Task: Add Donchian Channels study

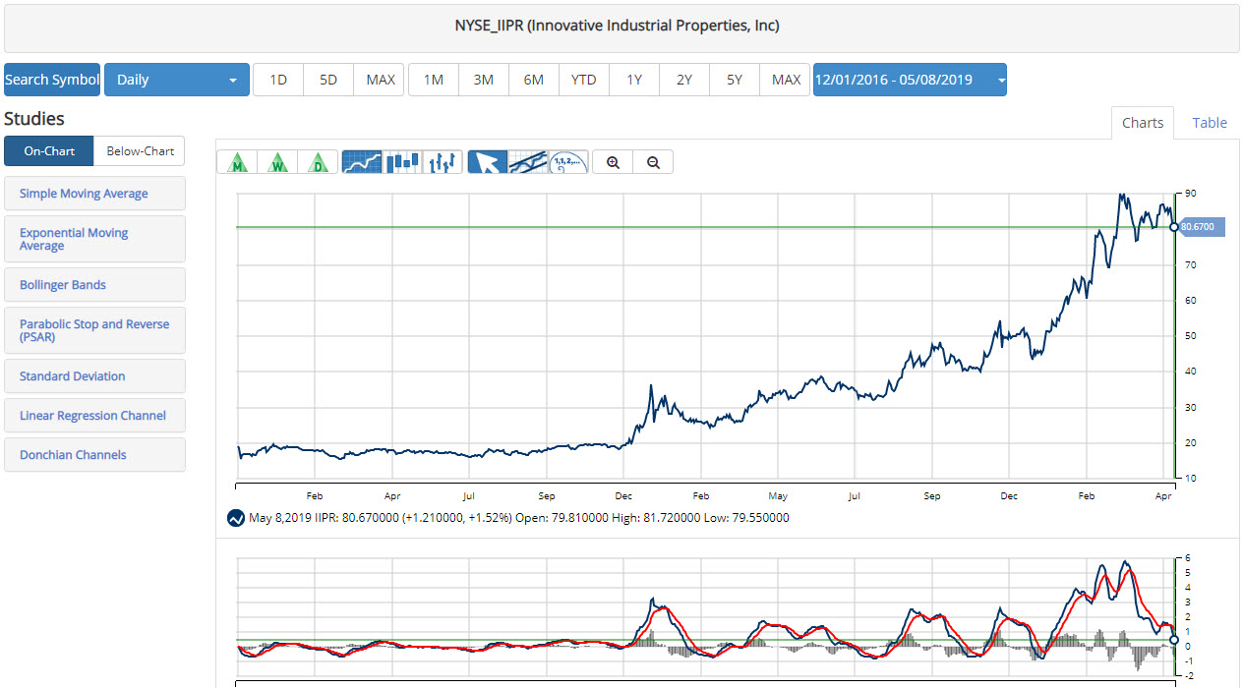Action: click(x=94, y=455)
